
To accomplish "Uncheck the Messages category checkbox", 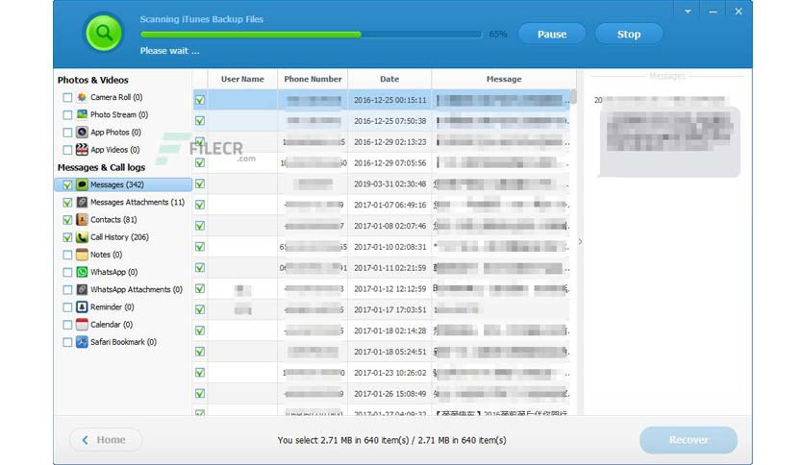I will (67, 184).
